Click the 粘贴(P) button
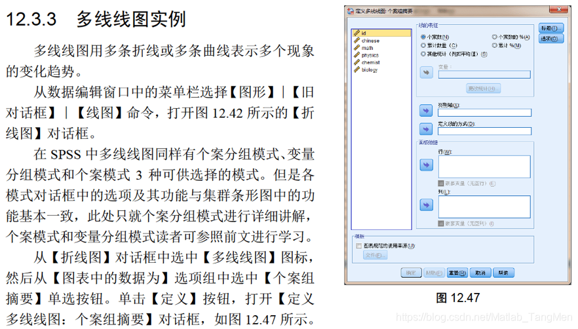Screen dimensions: 578x329 tap(434, 273)
